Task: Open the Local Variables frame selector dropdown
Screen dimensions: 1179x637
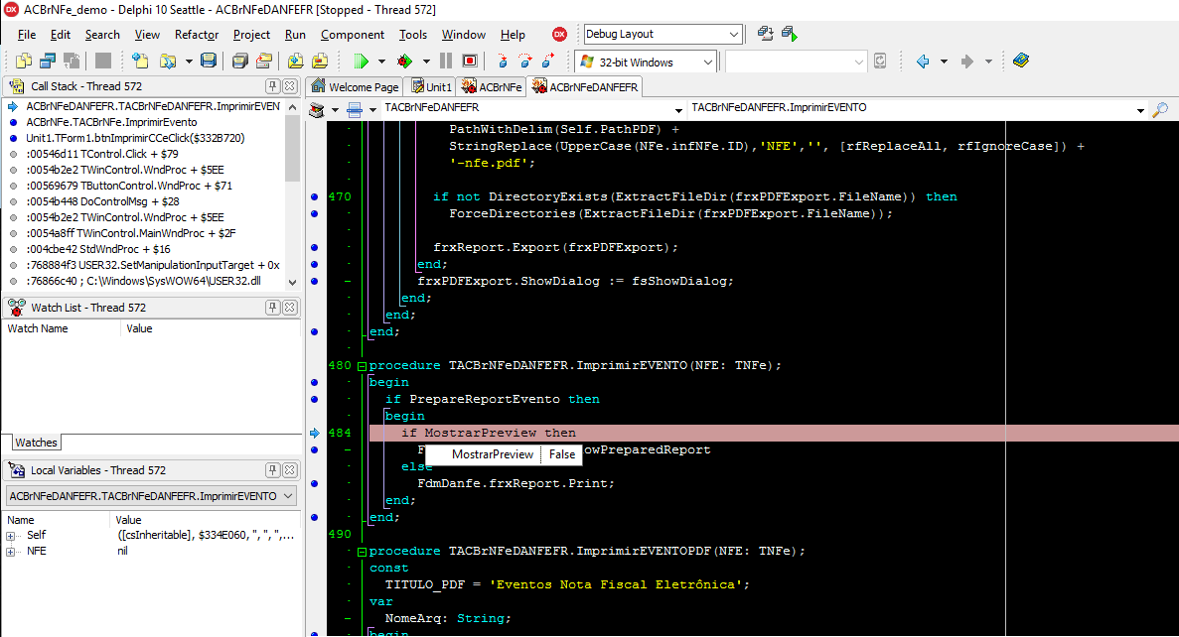Action: [288, 496]
